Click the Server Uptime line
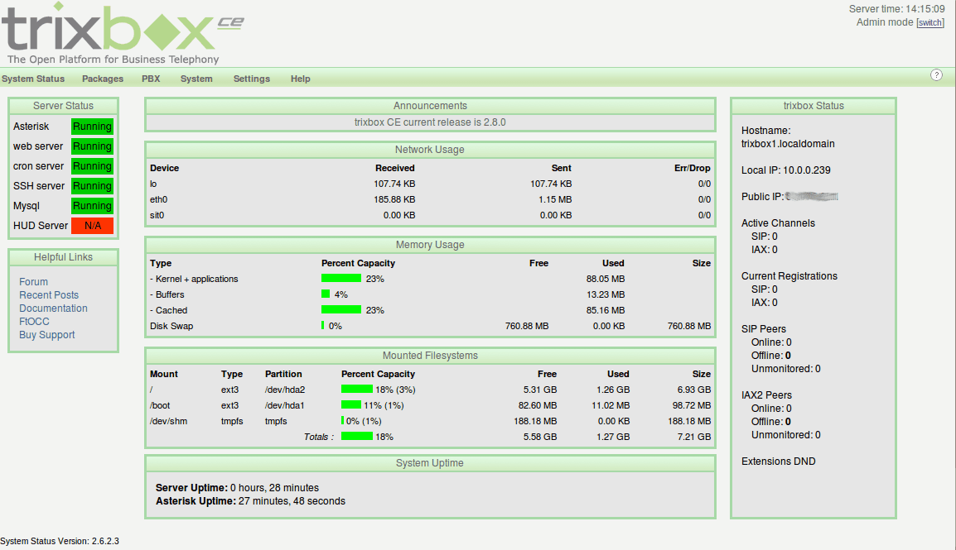Image resolution: width=956 pixels, height=550 pixels. 237,488
